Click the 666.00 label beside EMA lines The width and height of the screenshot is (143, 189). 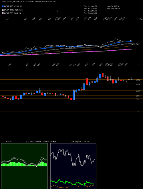(x=135, y=44)
